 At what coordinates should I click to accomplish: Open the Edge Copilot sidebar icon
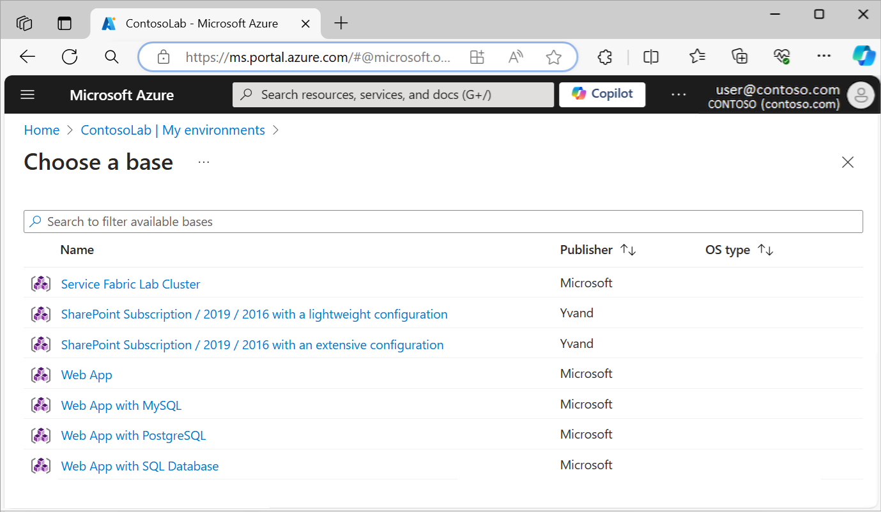[863, 56]
